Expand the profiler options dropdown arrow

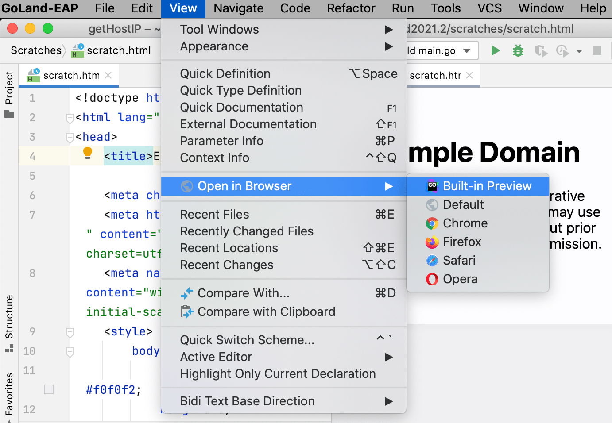click(579, 50)
